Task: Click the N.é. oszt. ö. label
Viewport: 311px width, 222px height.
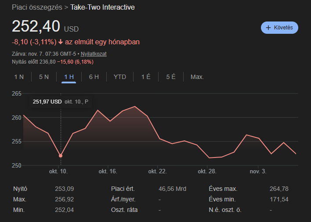Action: click(225, 210)
